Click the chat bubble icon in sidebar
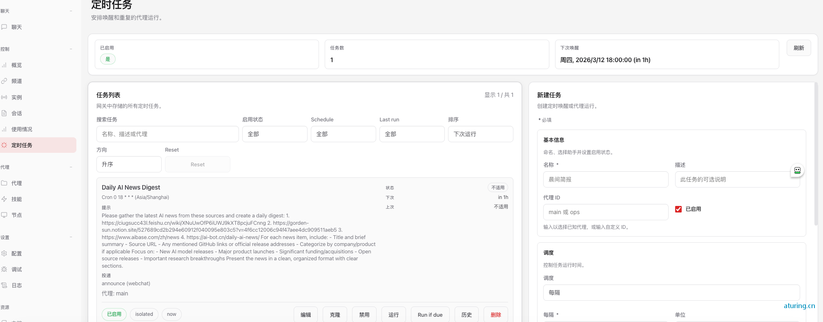Image resolution: width=823 pixels, height=322 pixels. (x=4, y=27)
